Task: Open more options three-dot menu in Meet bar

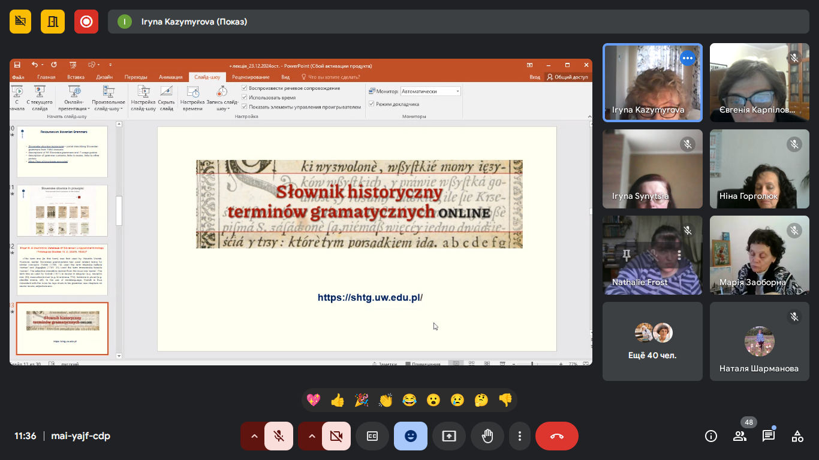Action: [520, 436]
